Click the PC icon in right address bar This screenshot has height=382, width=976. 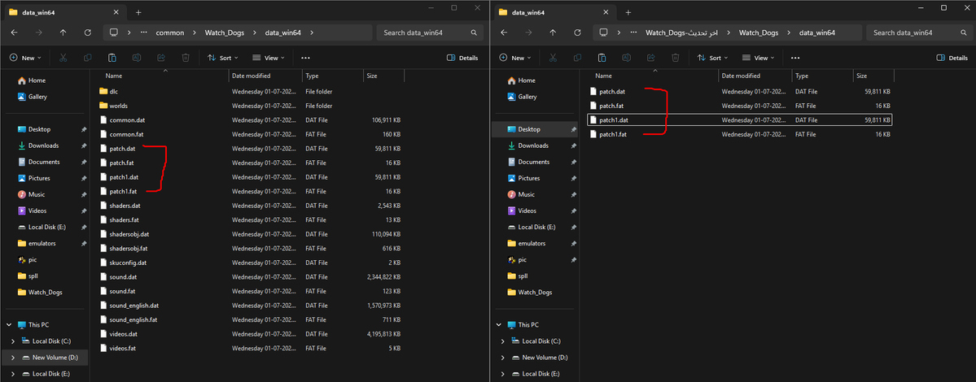coord(603,33)
